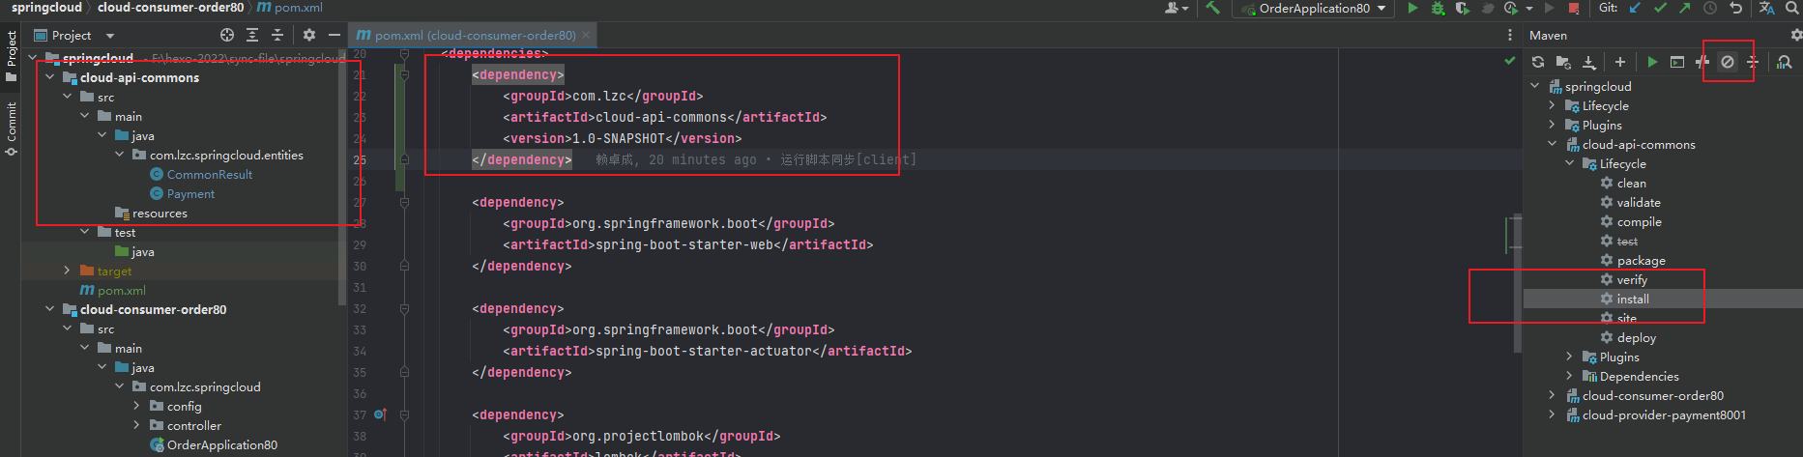This screenshot has height=457, width=1803.
Task: Run with coverage shield icon
Action: (1463, 8)
